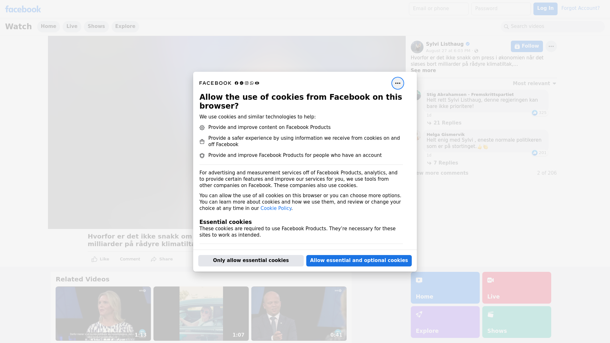The image size is (610, 343).
Task: Follow Sylvi Listhaug
Action: [x=527, y=46]
